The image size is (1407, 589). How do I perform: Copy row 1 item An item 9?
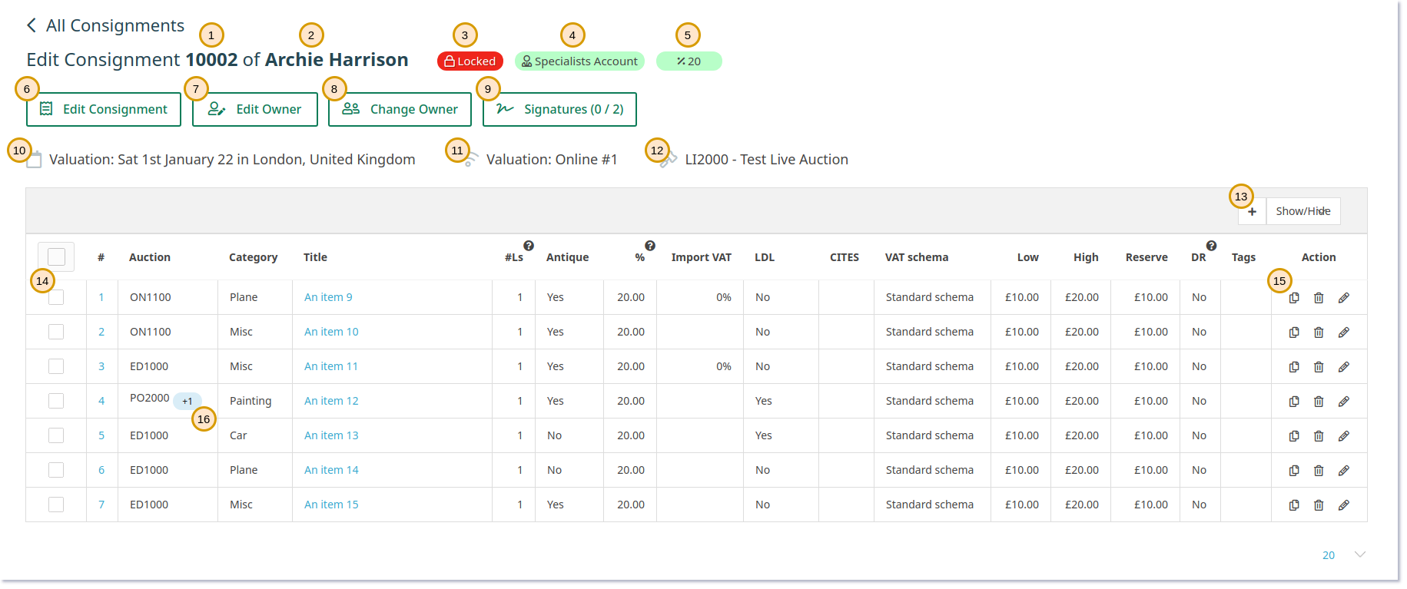point(1294,298)
